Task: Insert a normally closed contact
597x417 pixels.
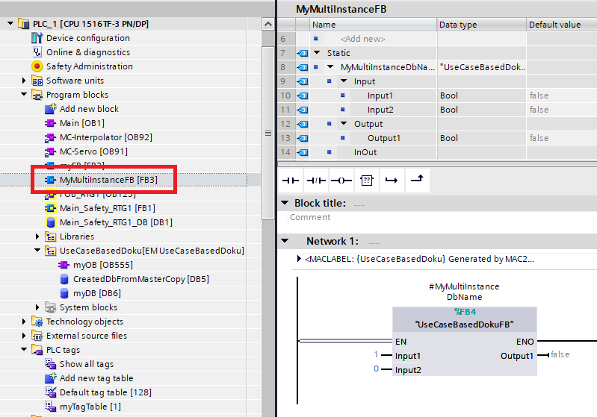Action: 316,181
